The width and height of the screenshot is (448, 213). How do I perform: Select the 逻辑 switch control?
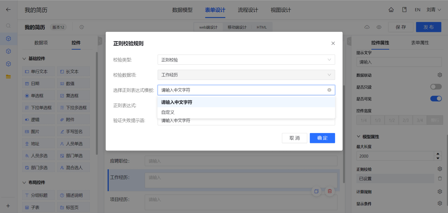[x=39, y=119]
